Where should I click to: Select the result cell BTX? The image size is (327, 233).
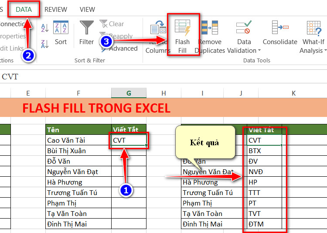[265, 151]
